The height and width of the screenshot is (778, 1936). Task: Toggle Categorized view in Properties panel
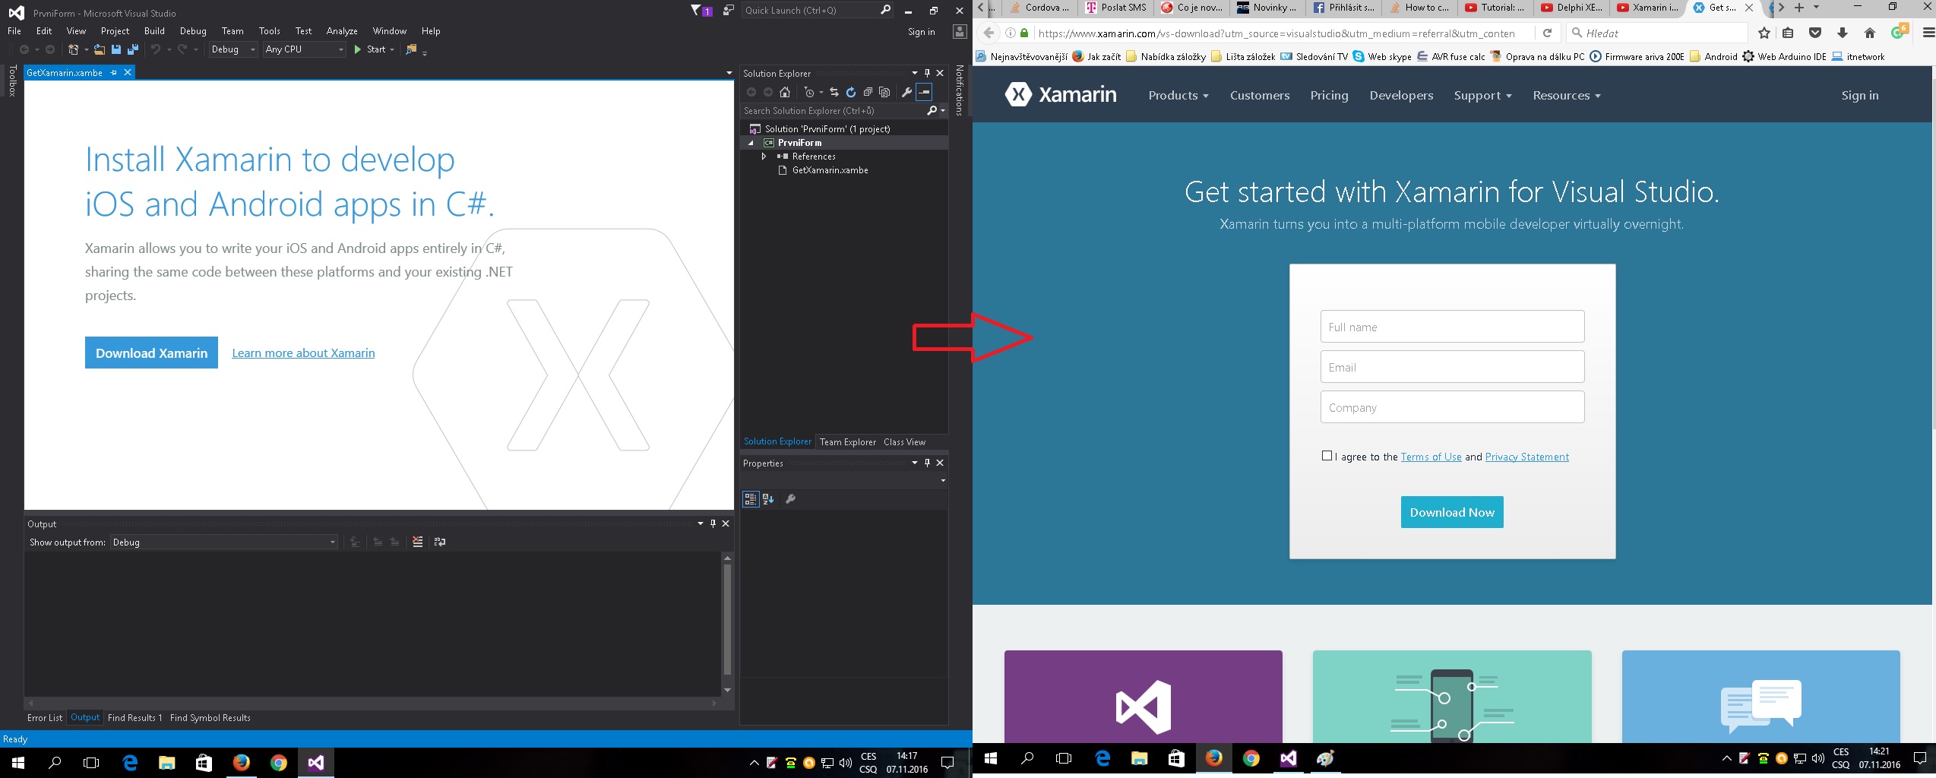tap(751, 499)
